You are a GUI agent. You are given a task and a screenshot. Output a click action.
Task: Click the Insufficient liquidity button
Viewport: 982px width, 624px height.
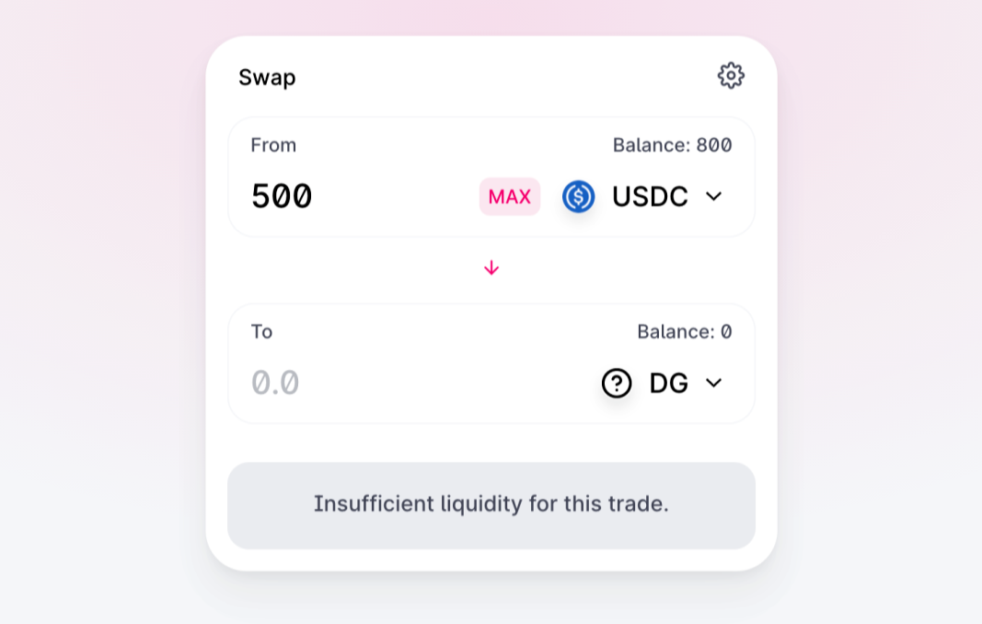(491, 505)
